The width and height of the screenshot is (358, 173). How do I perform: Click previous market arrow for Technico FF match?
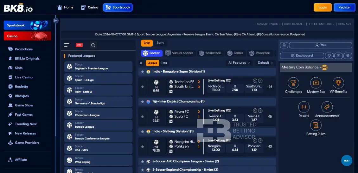(255, 80)
